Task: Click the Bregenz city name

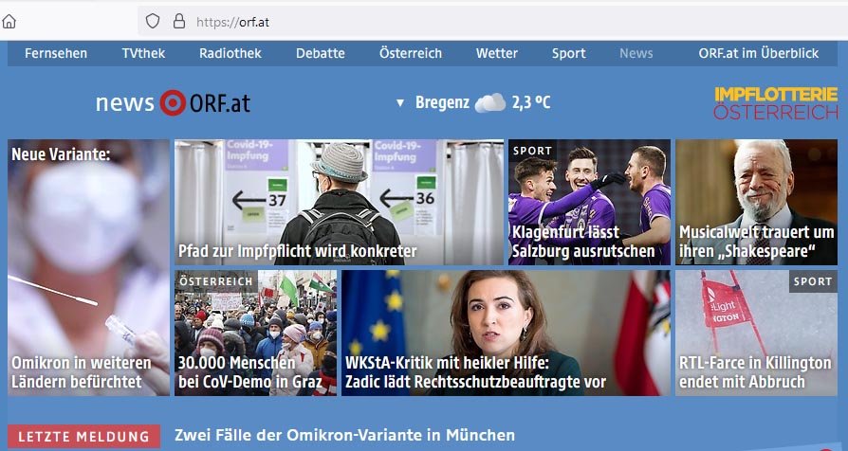Action: click(442, 102)
